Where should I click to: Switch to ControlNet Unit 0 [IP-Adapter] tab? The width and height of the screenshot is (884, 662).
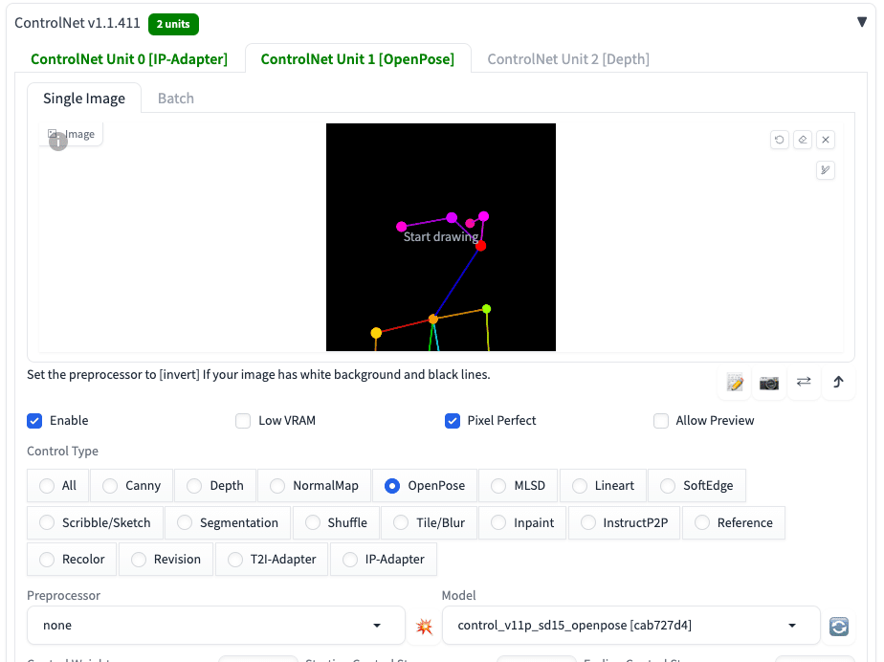[129, 59]
